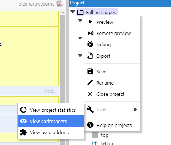Image resolution: width=171 pixels, height=145 pixels.
Task: Click the Export file icon
Action: [90, 56]
